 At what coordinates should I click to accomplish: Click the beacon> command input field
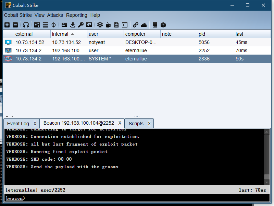(137, 198)
